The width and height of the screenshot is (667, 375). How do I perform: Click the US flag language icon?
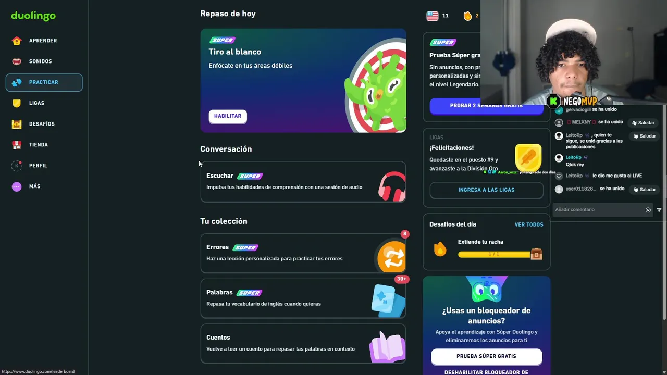(x=433, y=16)
